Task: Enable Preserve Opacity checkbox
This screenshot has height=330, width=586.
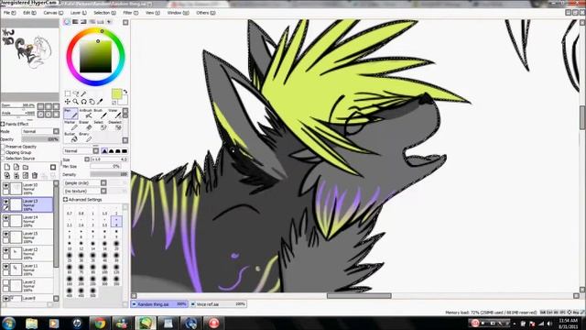Action: 3,147
